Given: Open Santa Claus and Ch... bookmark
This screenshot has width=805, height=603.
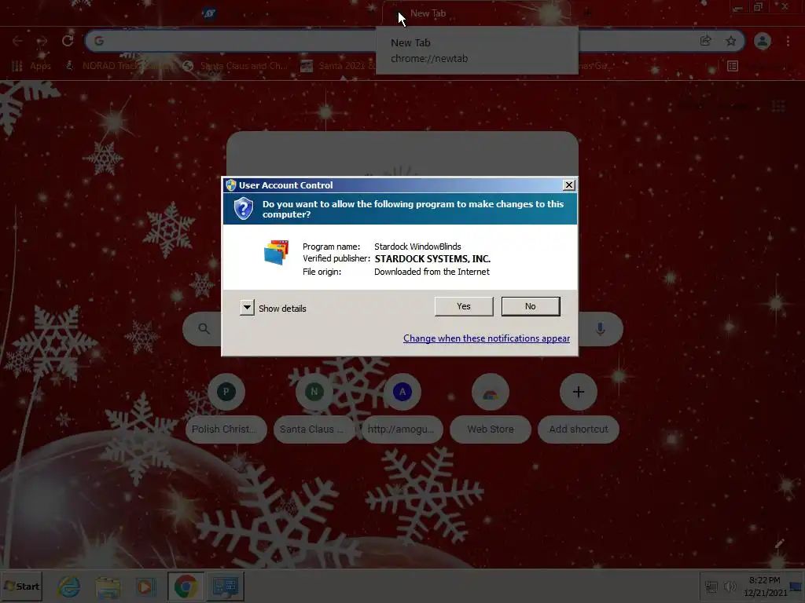Looking at the screenshot, I should [236, 66].
